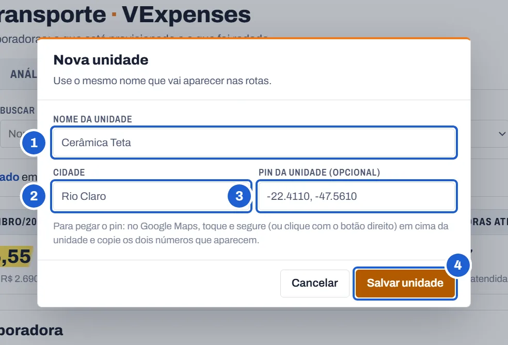Click the NOME DA UNIDADE label

coord(92,119)
